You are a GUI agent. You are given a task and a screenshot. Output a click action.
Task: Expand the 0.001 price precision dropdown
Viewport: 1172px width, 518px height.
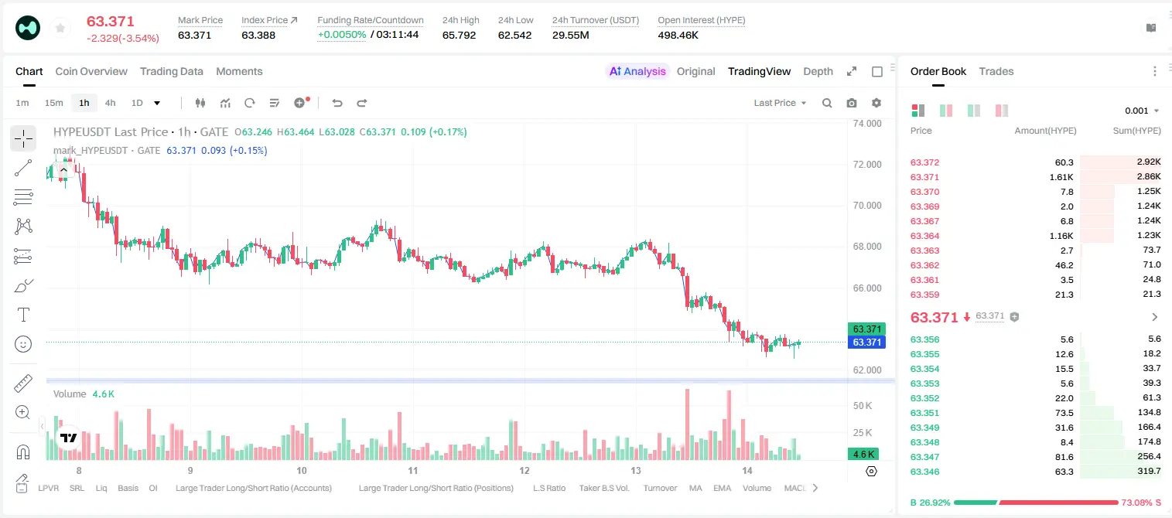(x=1142, y=111)
